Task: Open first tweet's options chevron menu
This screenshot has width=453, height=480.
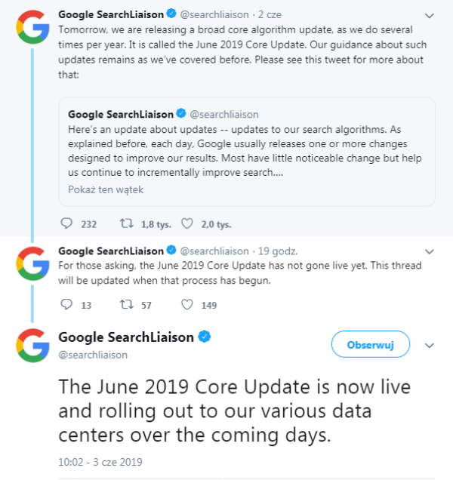Action: tap(430, 14)
